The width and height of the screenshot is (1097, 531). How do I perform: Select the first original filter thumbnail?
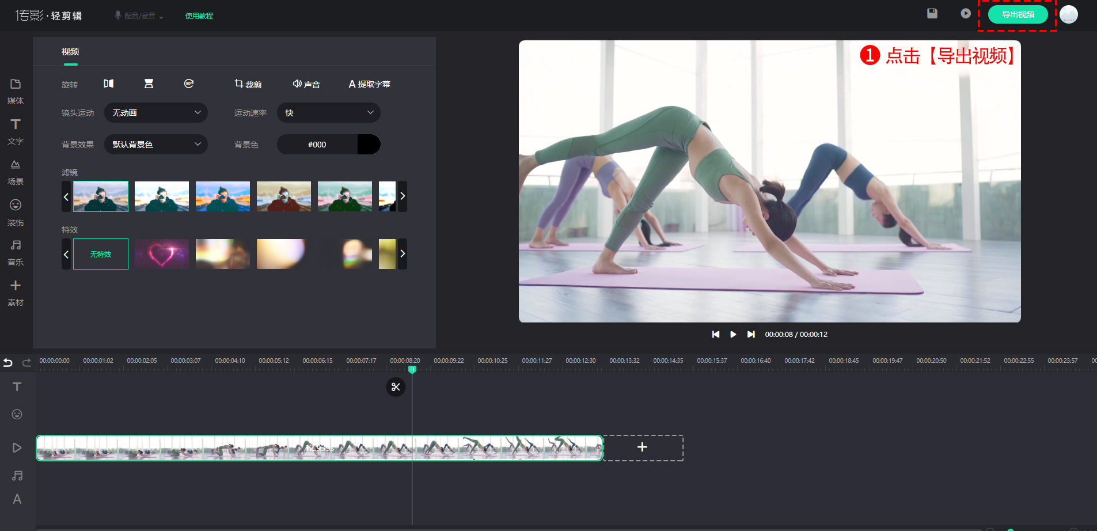pos(101,196)
